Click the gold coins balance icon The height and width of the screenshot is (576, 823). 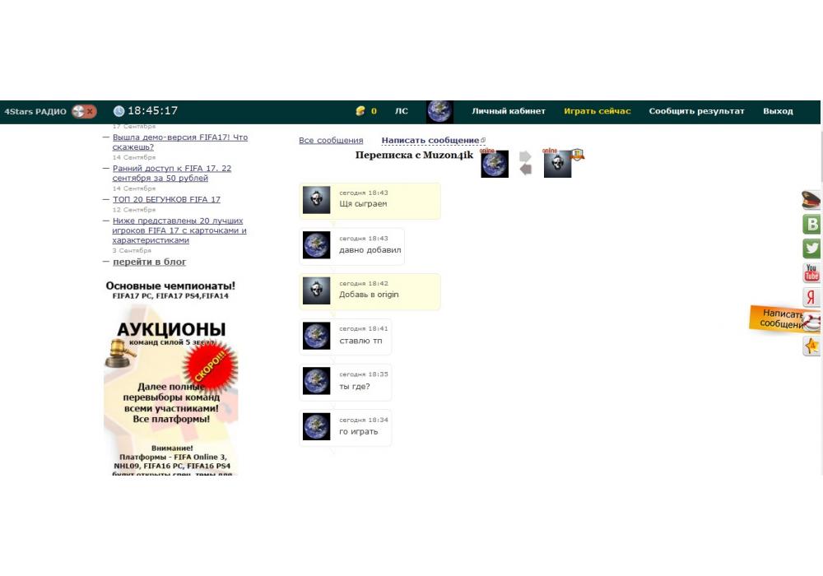[360, 111]
